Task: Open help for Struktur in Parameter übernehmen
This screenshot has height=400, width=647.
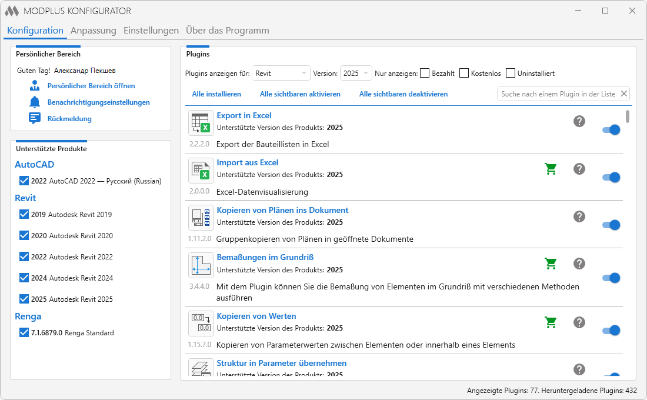Action: [579, 369]
